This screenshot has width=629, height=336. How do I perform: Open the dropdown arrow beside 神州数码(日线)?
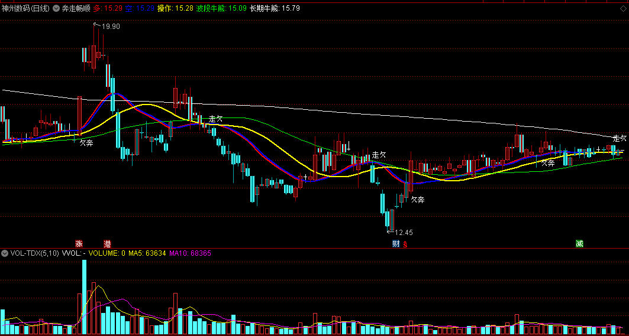(x=56, y=8)
